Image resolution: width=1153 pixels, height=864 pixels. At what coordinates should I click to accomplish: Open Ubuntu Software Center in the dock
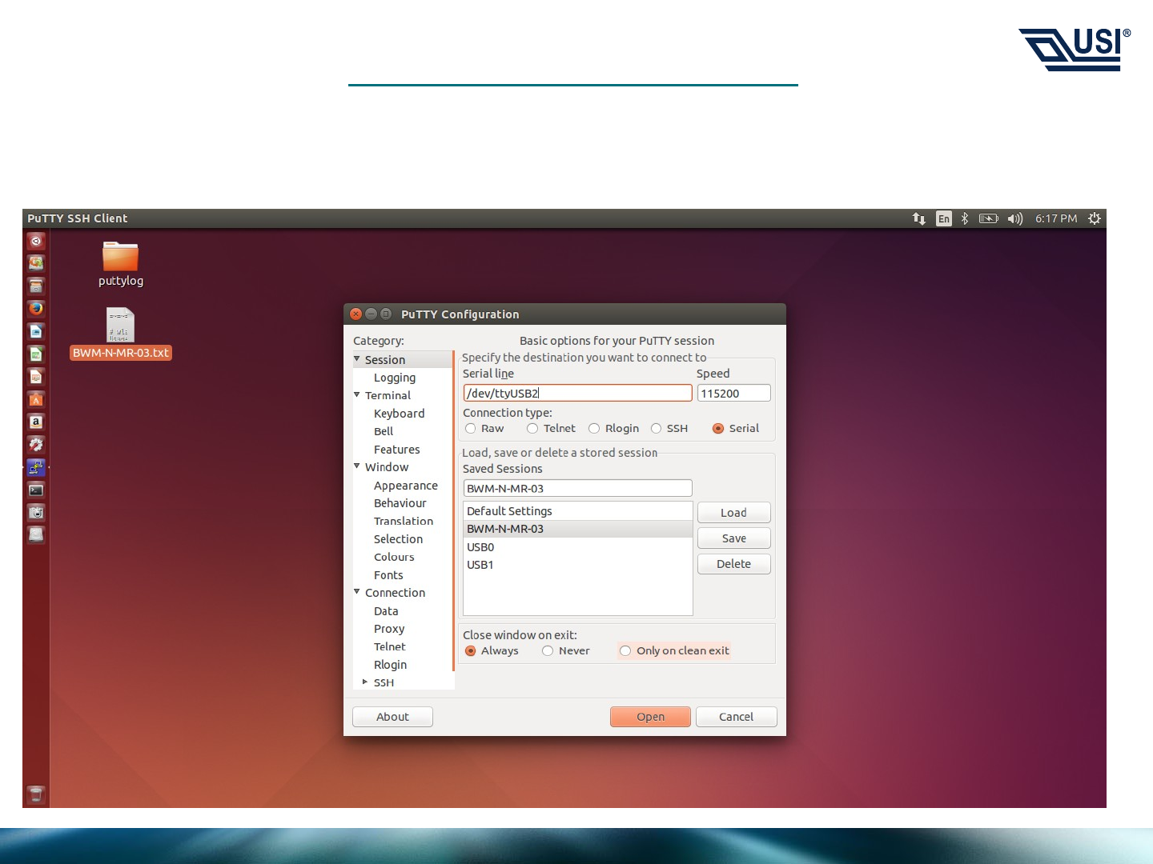click(36, 399)
